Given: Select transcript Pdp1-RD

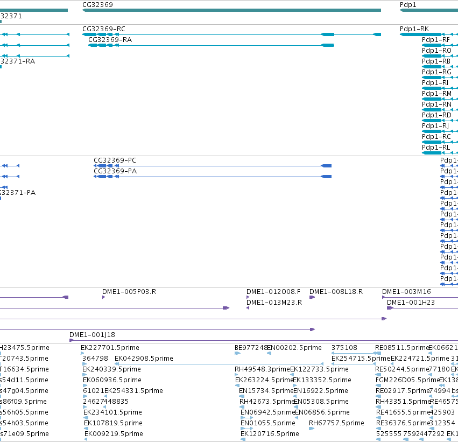Looking at the screenshot, I should coord(436,115).
